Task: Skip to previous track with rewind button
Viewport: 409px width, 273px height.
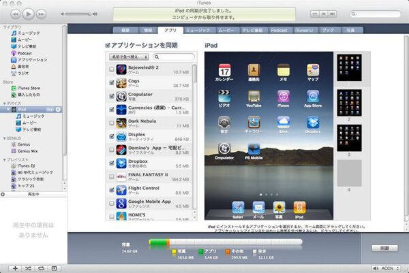Action: point(16,14)
